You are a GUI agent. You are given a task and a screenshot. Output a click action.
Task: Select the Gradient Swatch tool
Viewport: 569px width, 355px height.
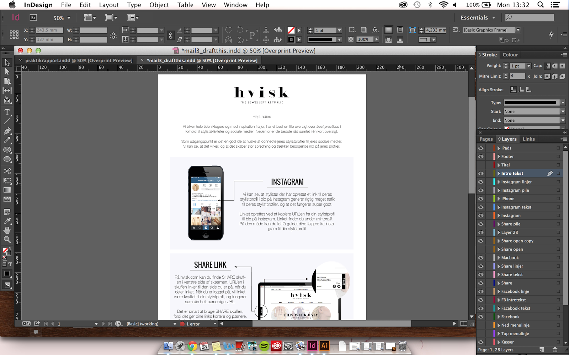[x=7, y=190]
